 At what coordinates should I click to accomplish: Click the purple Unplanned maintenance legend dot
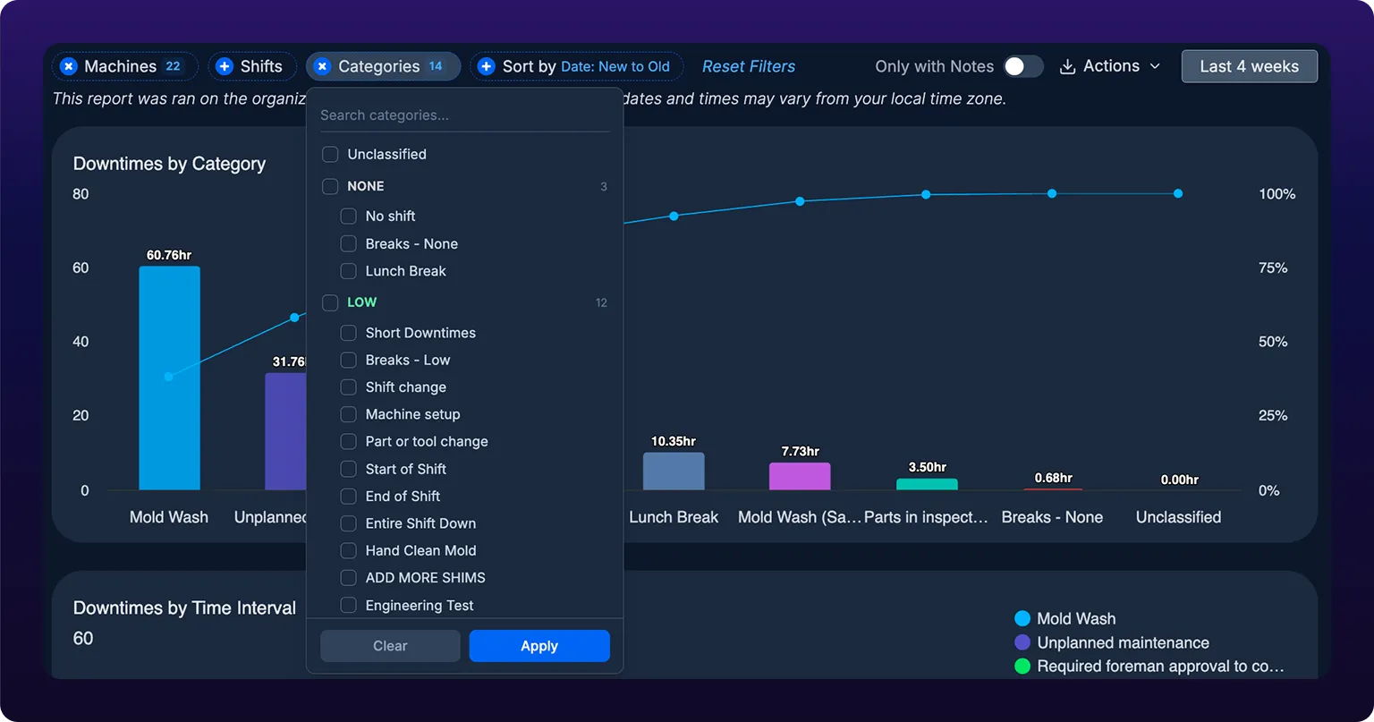[x=1022, y=642]
